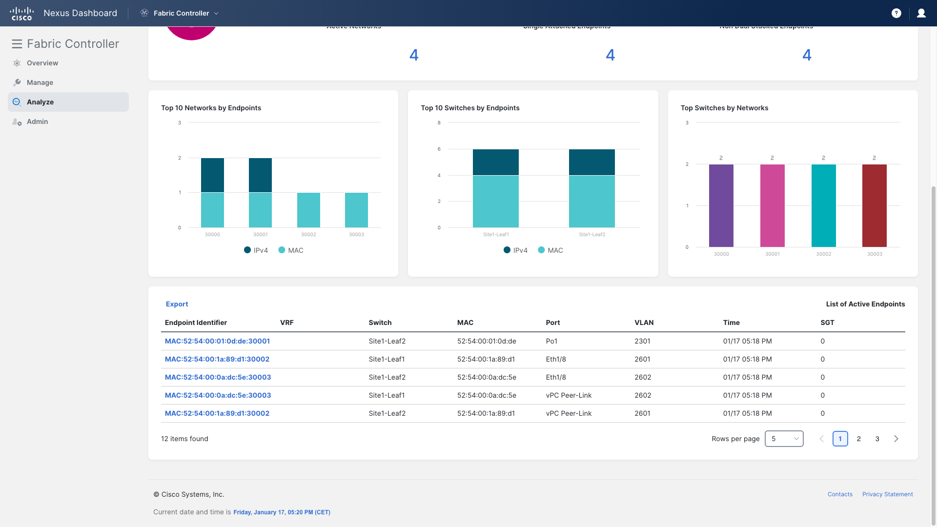The height and width of the screenshot is (527, 937).
Task: Open the user profile icon
Action: (x=921, y=13)
